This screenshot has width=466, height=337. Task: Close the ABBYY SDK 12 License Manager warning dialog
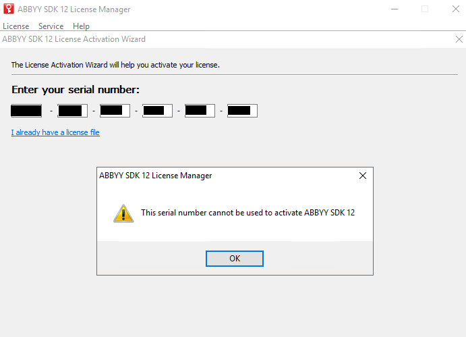pos(363,176)
